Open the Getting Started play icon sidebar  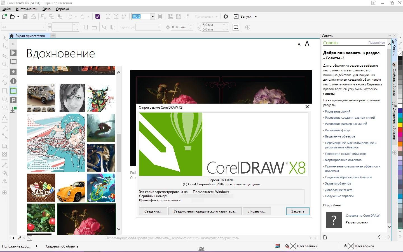[13, 52]
